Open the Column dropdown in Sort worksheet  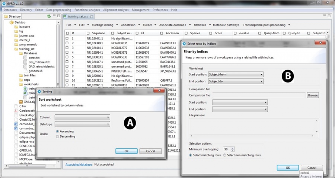point(82,117)
